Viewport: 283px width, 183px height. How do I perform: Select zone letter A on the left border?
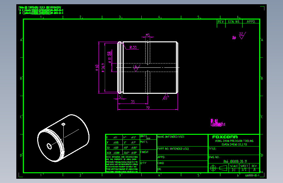point(21,40)
